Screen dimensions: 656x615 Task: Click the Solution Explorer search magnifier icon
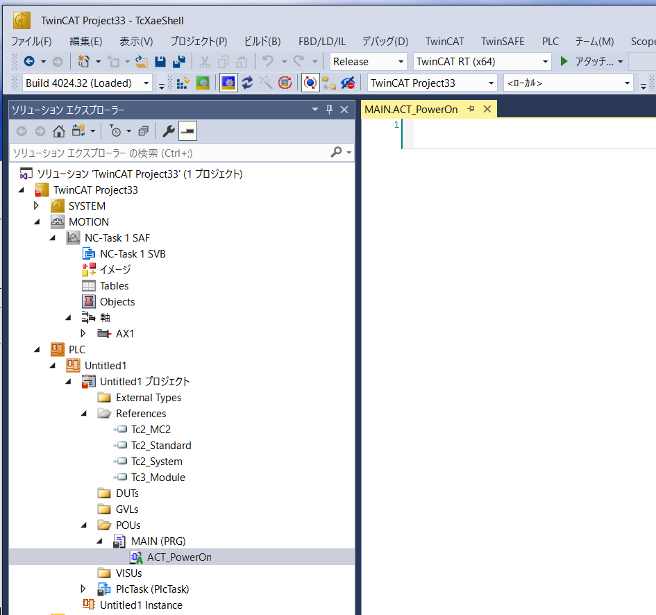336,152
